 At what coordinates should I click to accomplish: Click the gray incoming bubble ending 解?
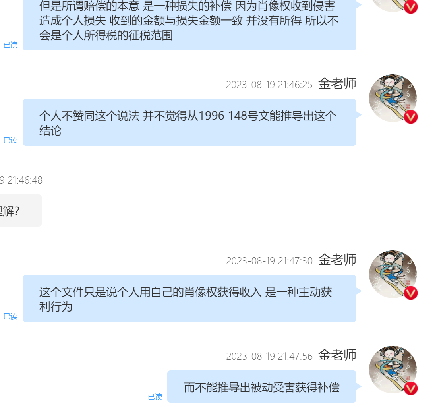tap(21, 211)
